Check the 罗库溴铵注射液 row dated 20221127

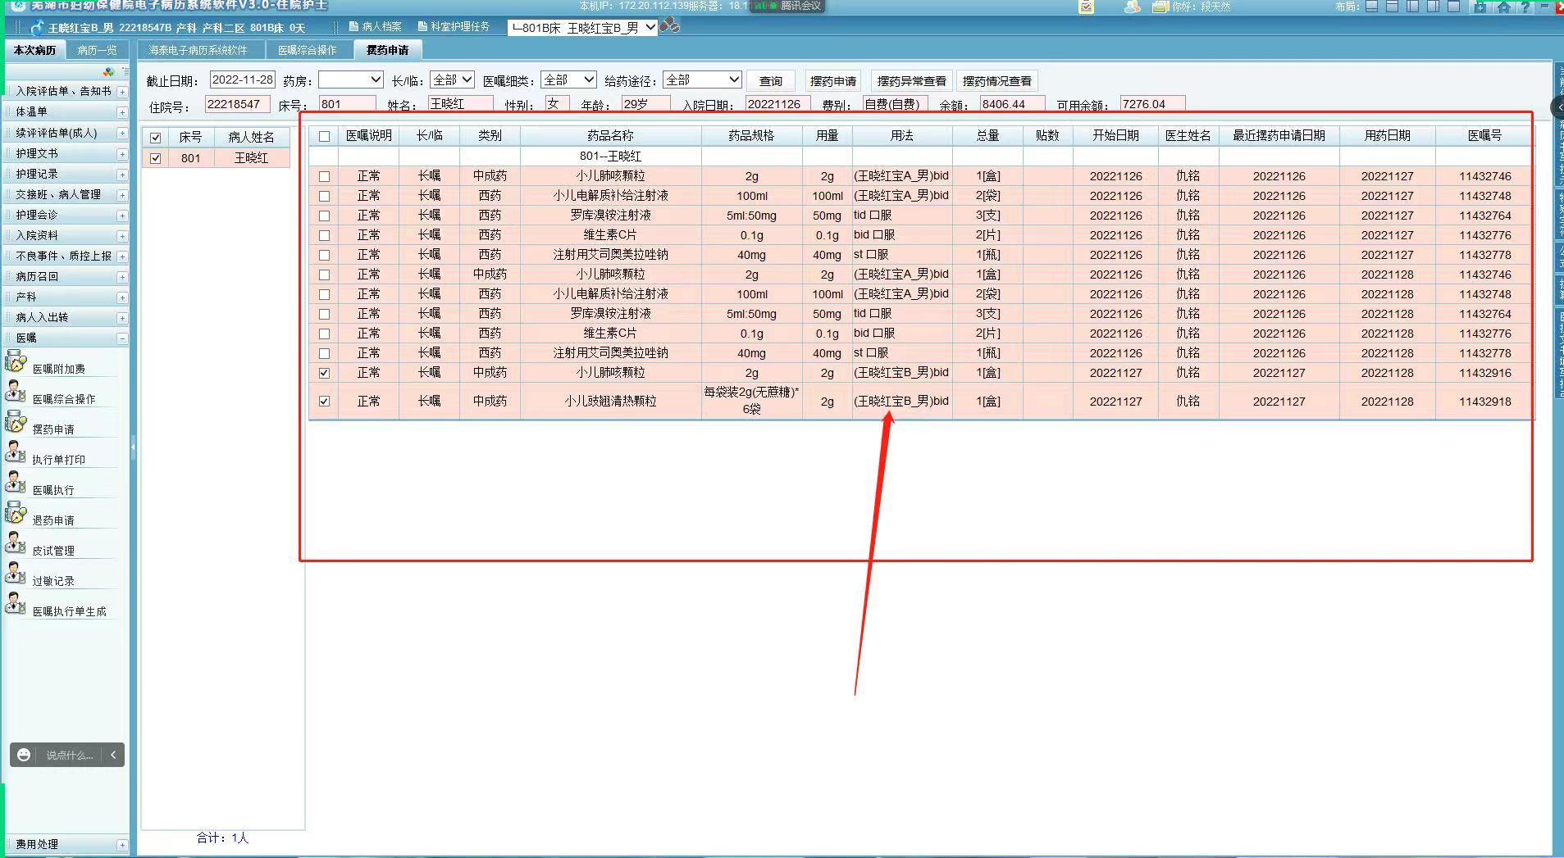(x=325, y=216)
